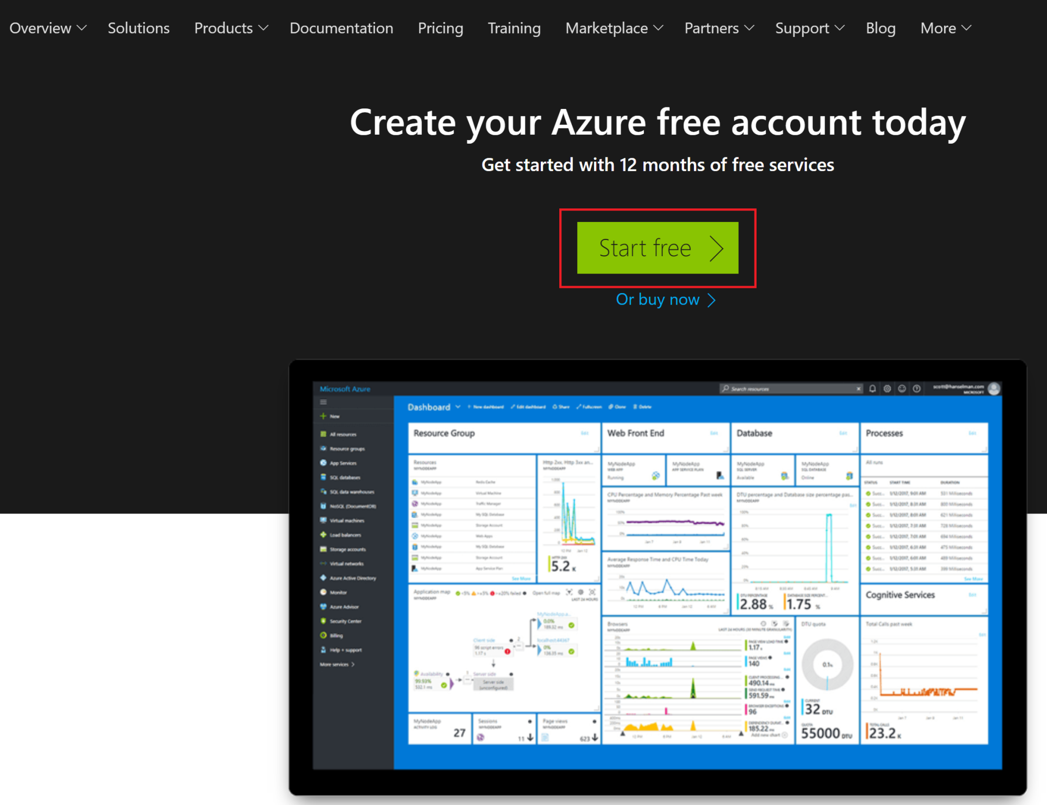The height and width of the screenshot is (805, 1047).
Task: Open Azure Active Directory icon in preview sidebar
Action: (x=324, y=578)
